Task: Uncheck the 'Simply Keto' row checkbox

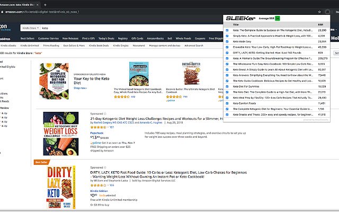Action: pos(227,36)
